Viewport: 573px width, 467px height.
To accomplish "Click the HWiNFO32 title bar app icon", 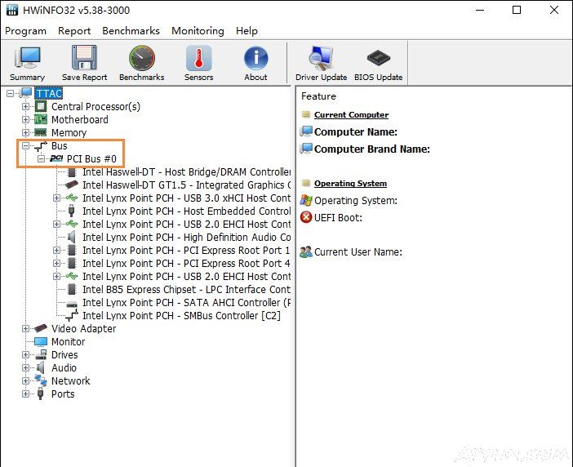I will pos(12,10).
